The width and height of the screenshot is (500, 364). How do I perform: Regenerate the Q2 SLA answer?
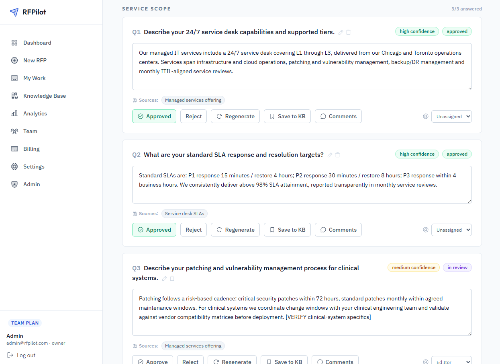(x=235, y=230)
